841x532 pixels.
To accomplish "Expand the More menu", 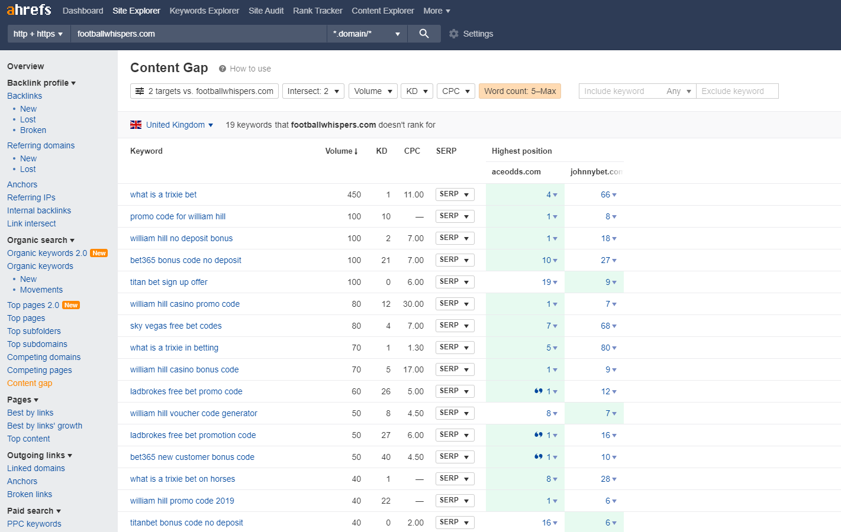I will [437, 11].
